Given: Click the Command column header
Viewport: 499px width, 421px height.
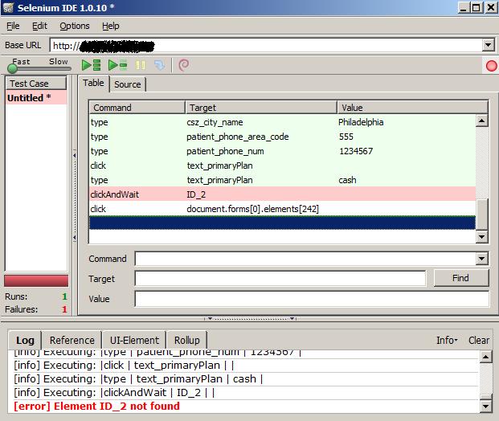Looking at the screenshot, I should pos(137,108).
